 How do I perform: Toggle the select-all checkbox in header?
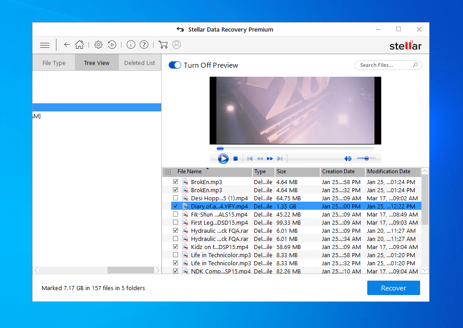[x=168, y=172]
